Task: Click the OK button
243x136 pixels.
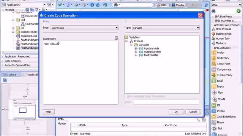Action: pyautogui.click(x=176, y=112)
